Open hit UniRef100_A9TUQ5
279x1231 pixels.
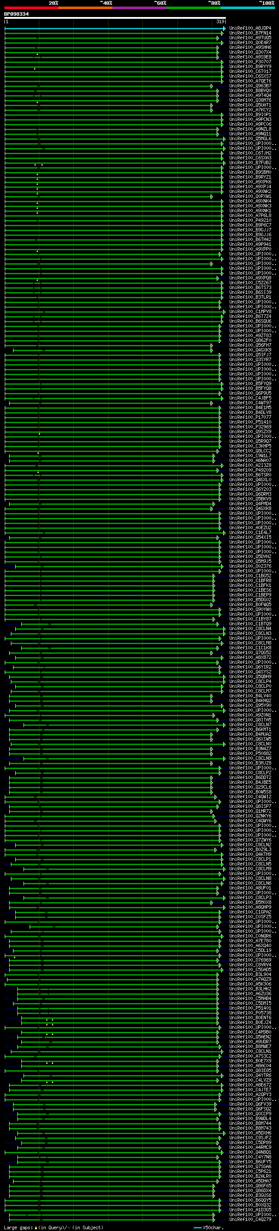coord(250,38)
